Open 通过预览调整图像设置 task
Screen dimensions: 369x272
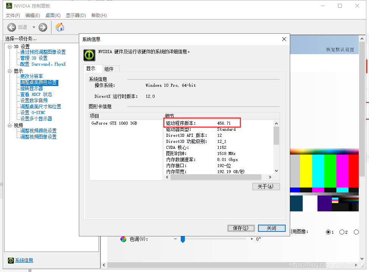click(x=43, y=52)
